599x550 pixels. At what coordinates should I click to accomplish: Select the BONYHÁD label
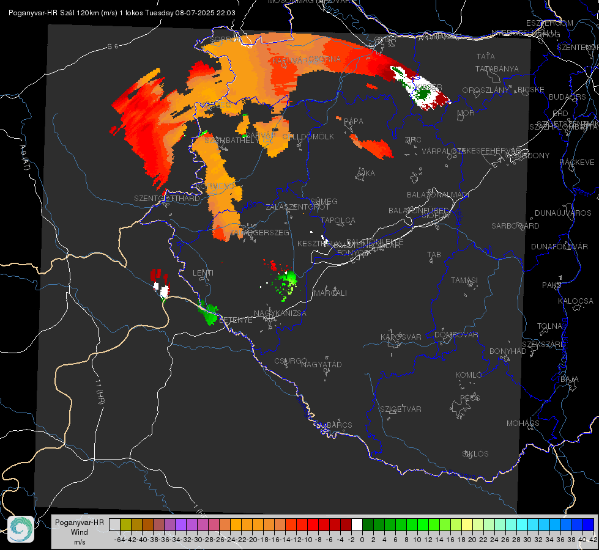[x=508, y=351]
